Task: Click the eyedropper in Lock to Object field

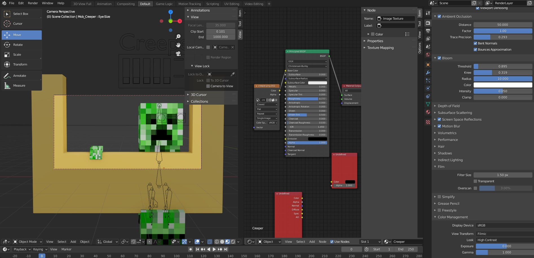Action: tap(233, 74)
